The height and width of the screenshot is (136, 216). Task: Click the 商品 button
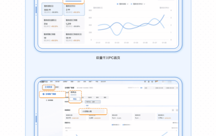click(75, 99)
